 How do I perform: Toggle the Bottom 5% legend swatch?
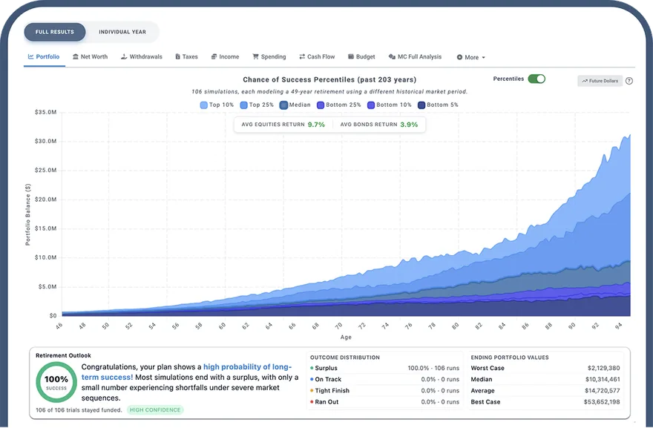421,105
